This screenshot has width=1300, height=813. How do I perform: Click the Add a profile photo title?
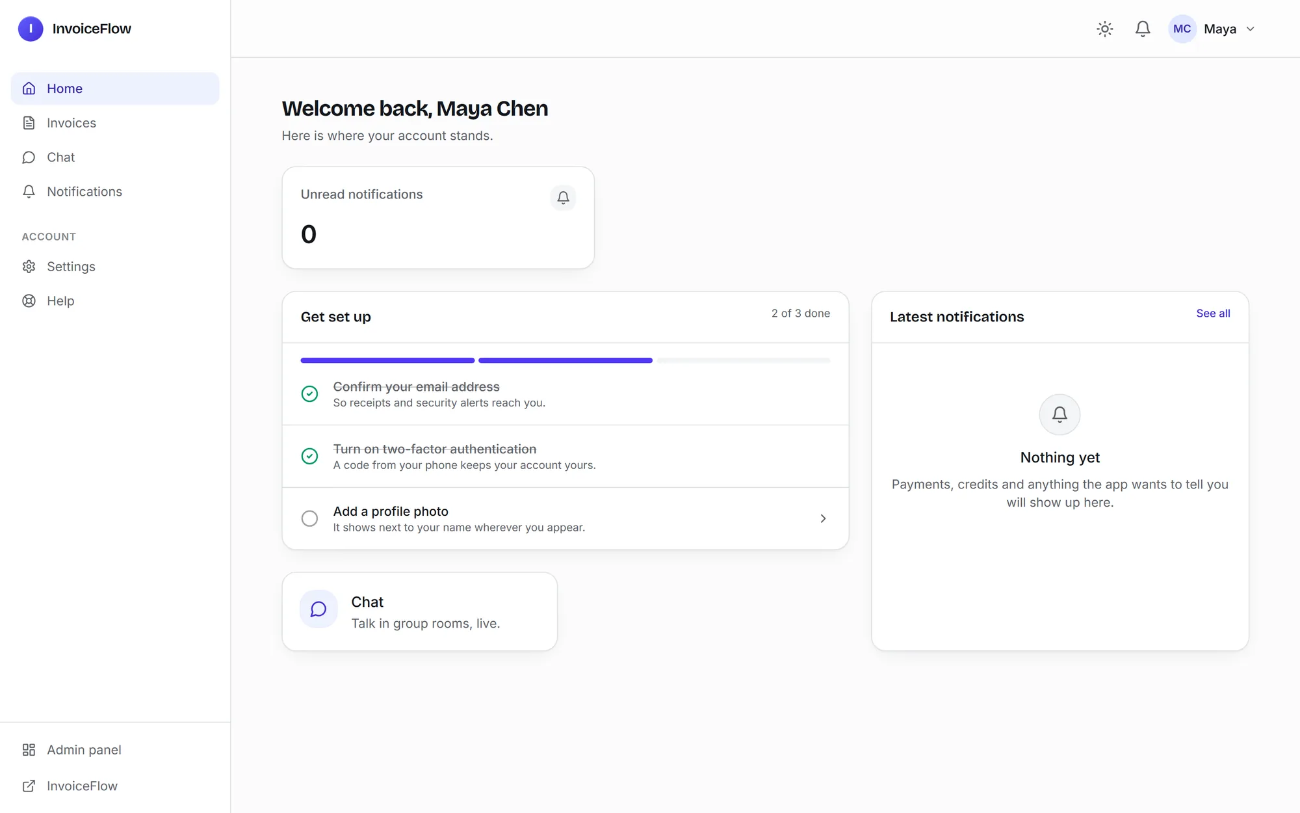[391, 512]
